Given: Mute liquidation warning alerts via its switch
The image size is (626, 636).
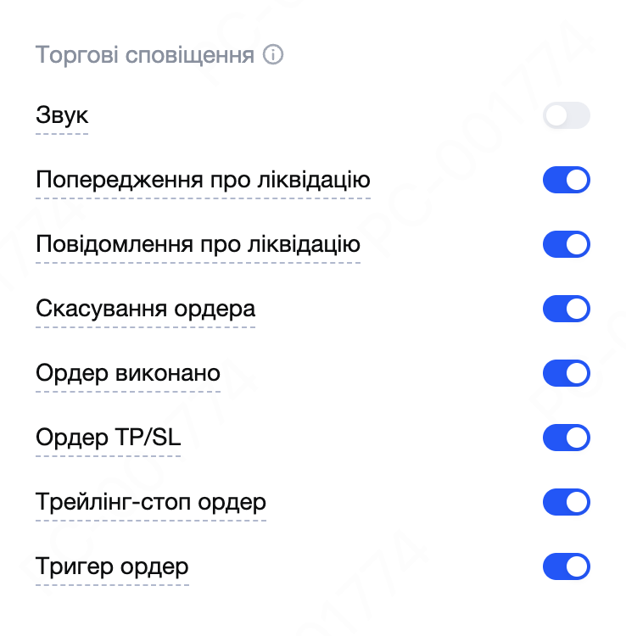Looking at the screenshot, I should (x=566, y=181).
